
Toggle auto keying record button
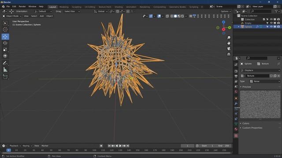[x=101, y=146]
